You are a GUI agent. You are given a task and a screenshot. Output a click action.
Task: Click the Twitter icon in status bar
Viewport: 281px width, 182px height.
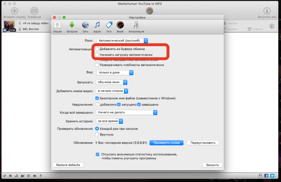coord(272,176)
